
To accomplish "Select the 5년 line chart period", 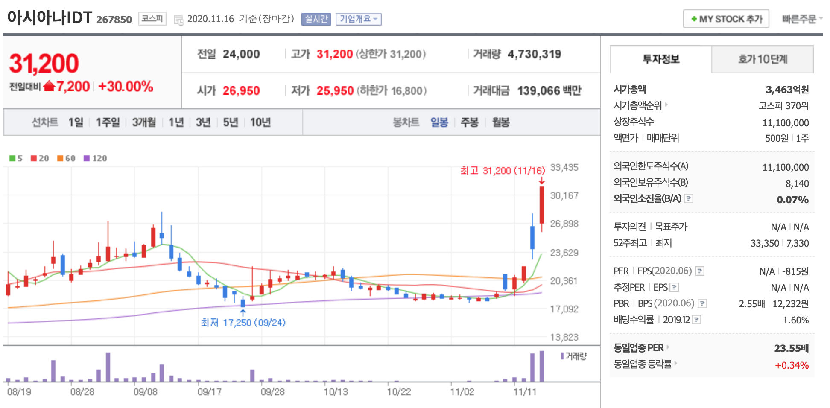I will click(x=231, y=122).
